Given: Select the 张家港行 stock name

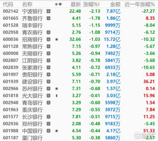Looking at the screenshot, I should [32, 67].
